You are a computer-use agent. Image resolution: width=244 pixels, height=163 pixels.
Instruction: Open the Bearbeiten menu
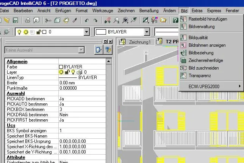23,11
